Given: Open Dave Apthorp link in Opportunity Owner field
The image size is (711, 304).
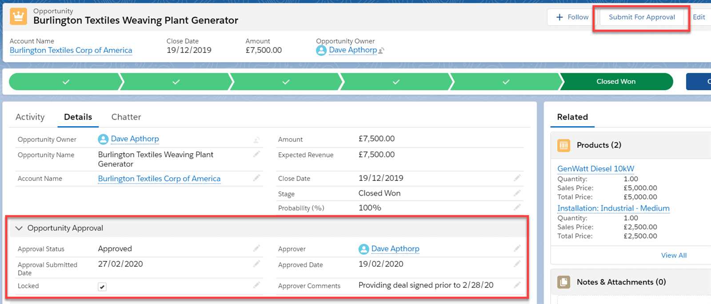Looking at the screenshot, I should (135, 139).
